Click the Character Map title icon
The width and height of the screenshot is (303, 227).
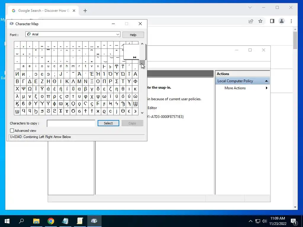[12, 24]
